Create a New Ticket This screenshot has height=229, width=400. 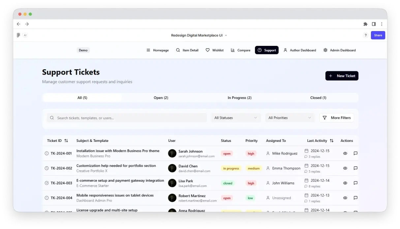point(342,76)
